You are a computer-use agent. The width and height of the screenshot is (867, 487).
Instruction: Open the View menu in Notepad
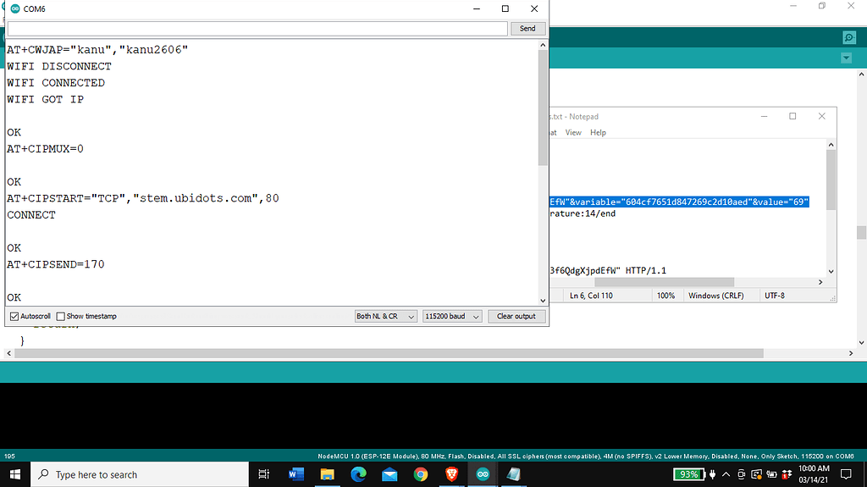[573, 132]
